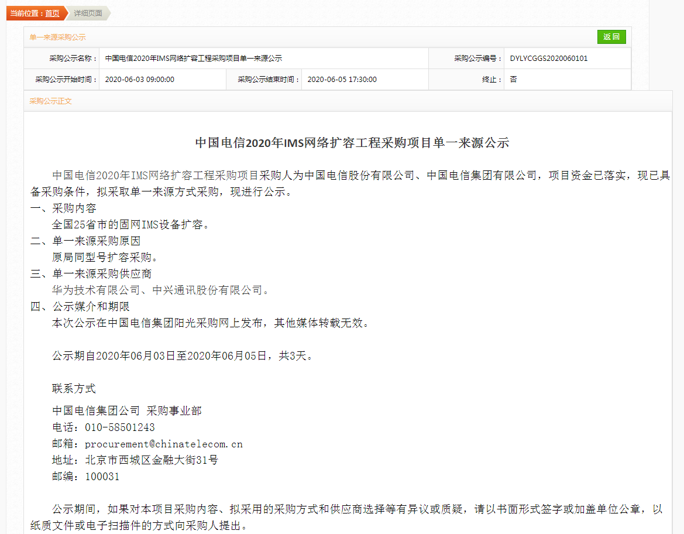684x534 pixels.
Task: Click the heading 三、单一来源采购供应商
Action: (x=91, y=273)
